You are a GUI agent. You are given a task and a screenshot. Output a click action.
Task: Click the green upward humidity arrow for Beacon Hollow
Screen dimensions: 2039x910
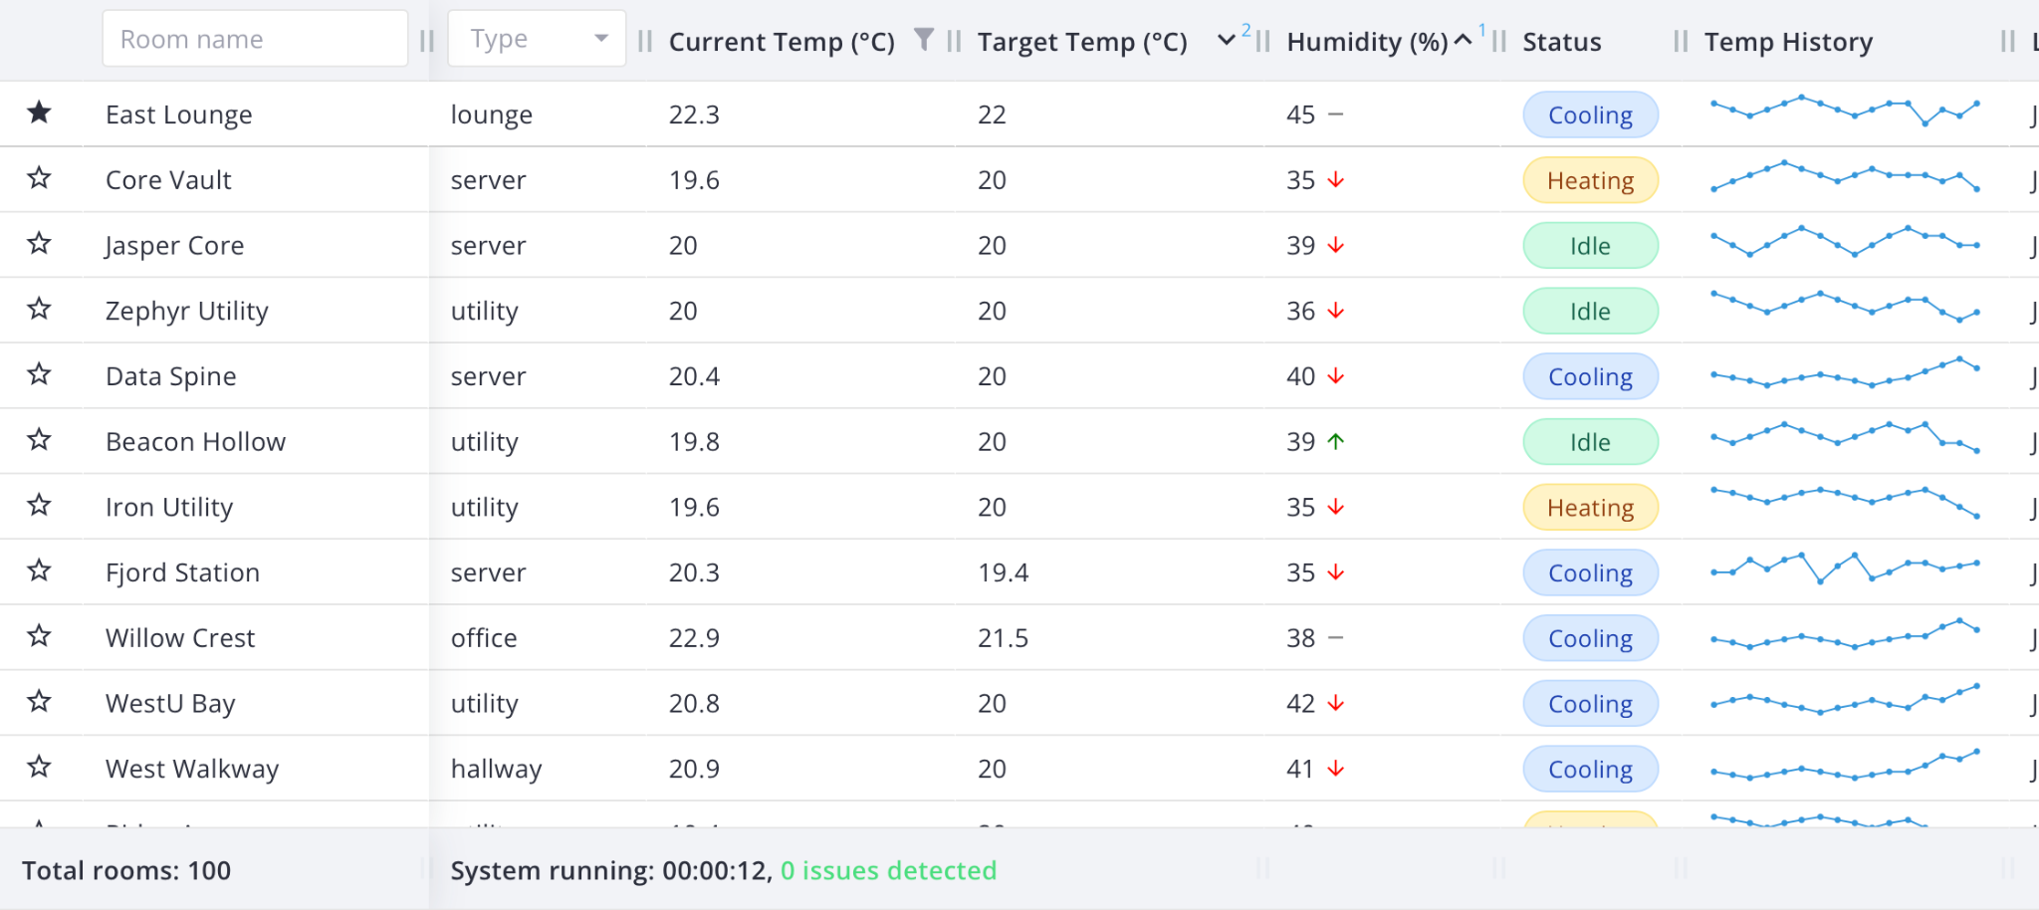(1335, 441)
